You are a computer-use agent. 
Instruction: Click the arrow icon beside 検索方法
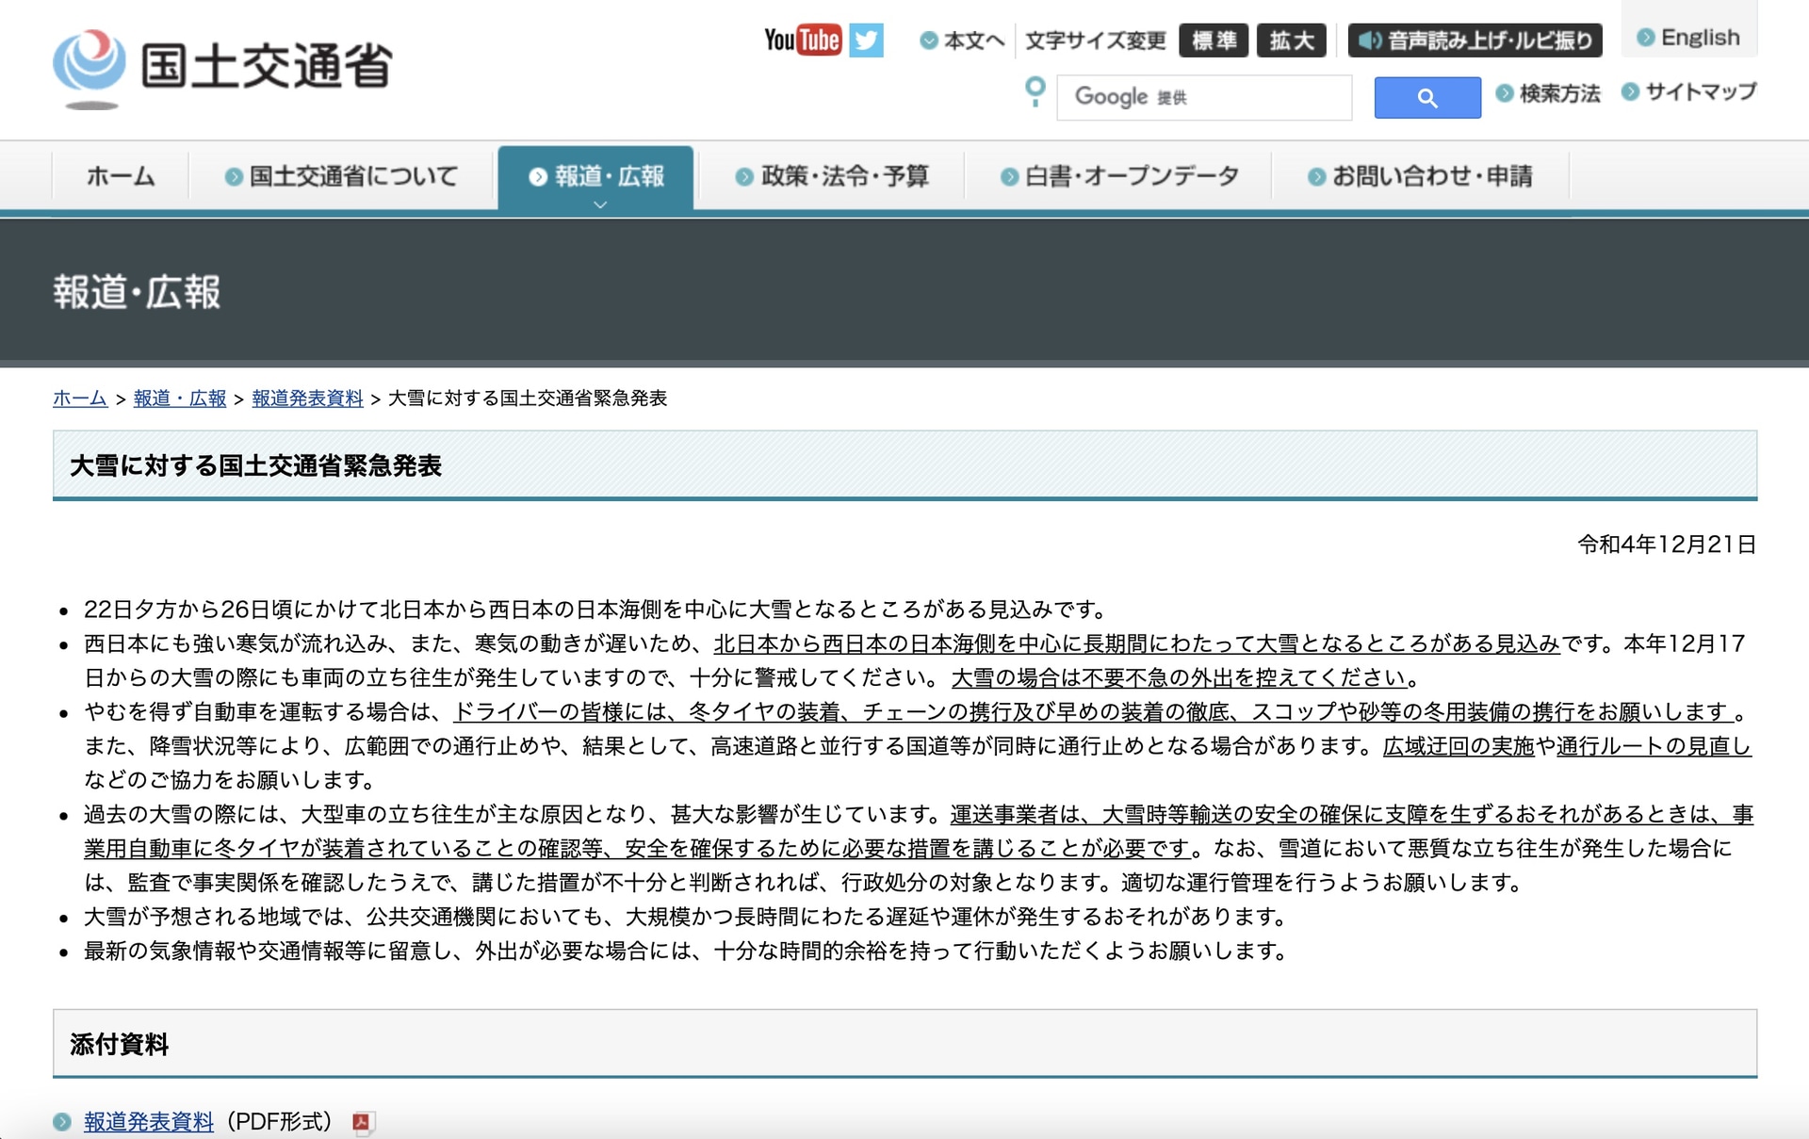(x=1505, y=93)
